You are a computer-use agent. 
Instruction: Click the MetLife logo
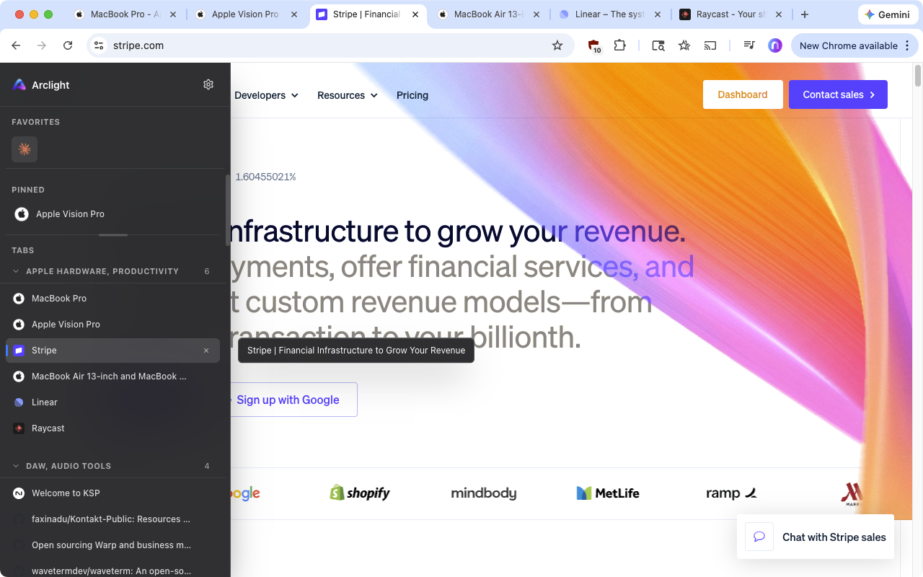608,493
